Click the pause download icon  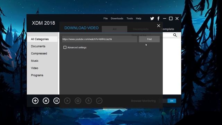point(57,101)
